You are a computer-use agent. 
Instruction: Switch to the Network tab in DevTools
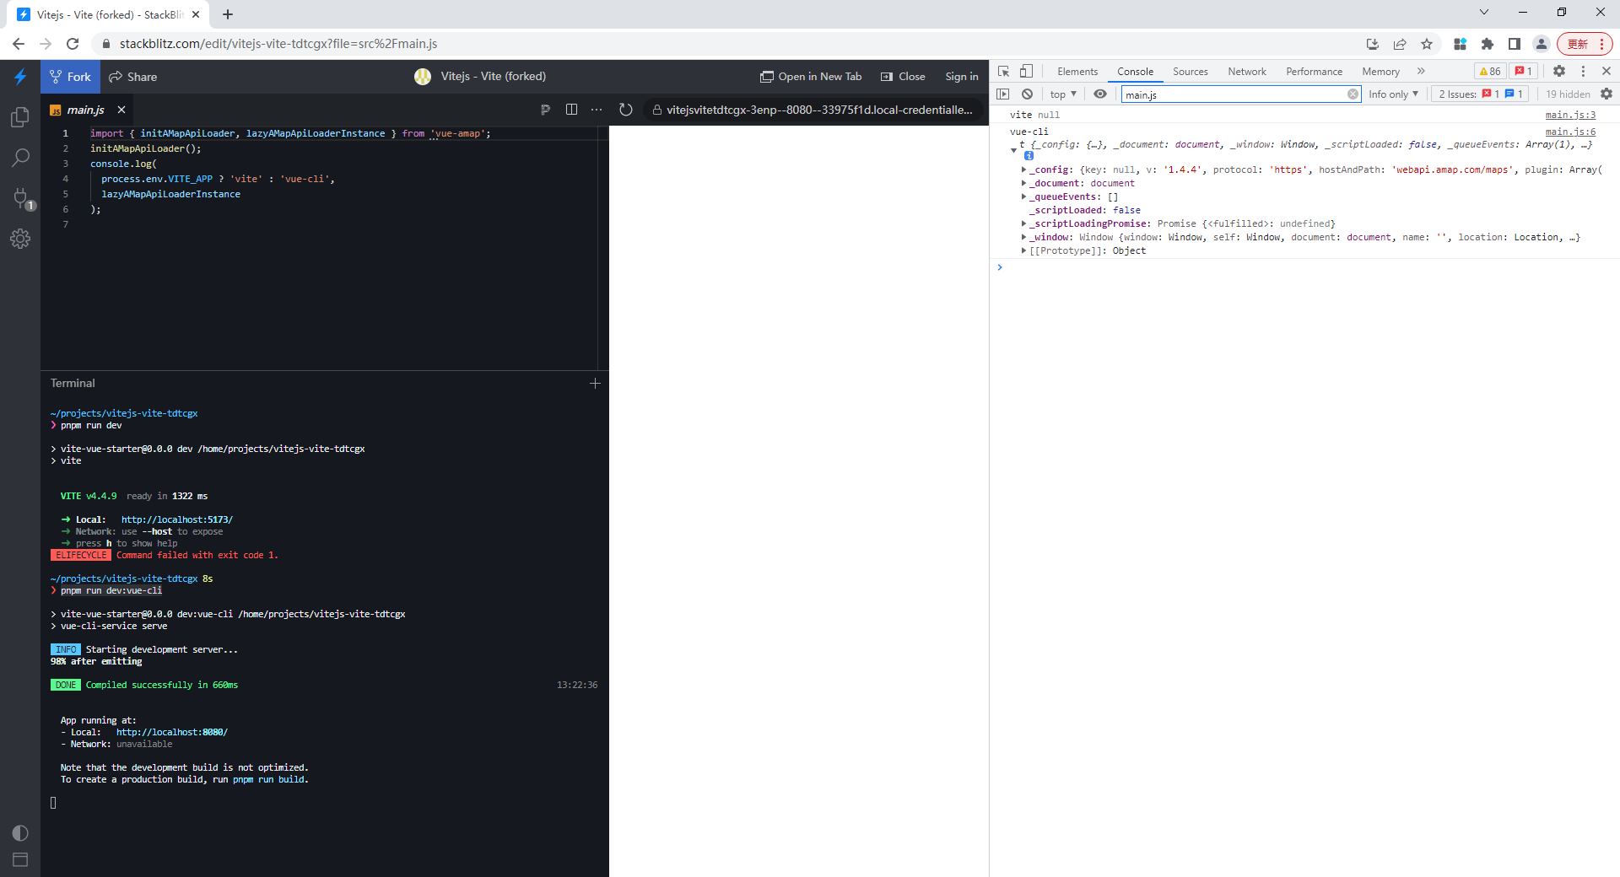1246,72
